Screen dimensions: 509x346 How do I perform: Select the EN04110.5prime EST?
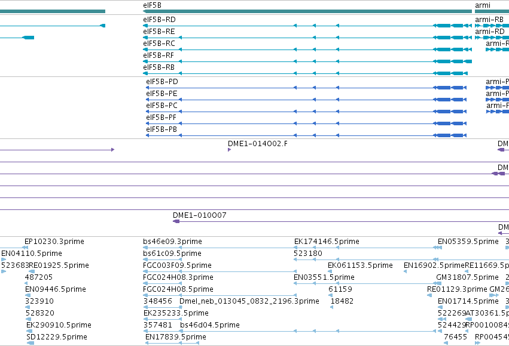pos(32,254)
